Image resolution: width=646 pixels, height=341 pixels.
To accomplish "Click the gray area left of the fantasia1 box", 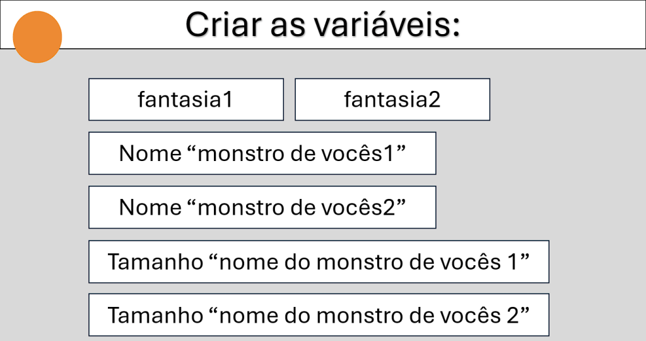I will pos(44,99).
